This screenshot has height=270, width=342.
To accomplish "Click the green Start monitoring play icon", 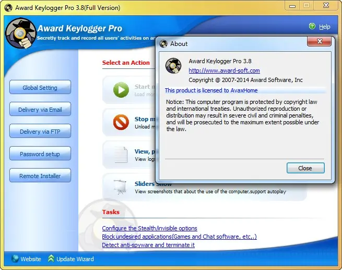I will (x=121, y=90).
